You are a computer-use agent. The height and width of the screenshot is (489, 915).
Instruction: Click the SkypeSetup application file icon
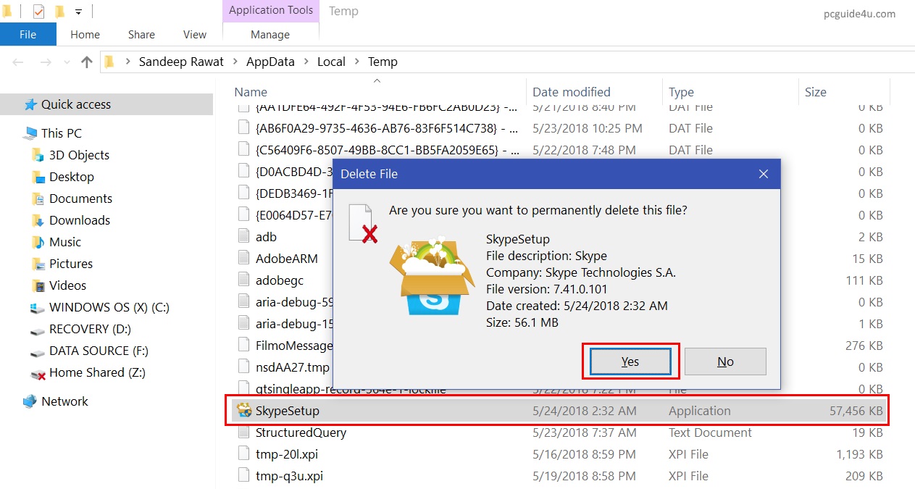click(244, 411)
